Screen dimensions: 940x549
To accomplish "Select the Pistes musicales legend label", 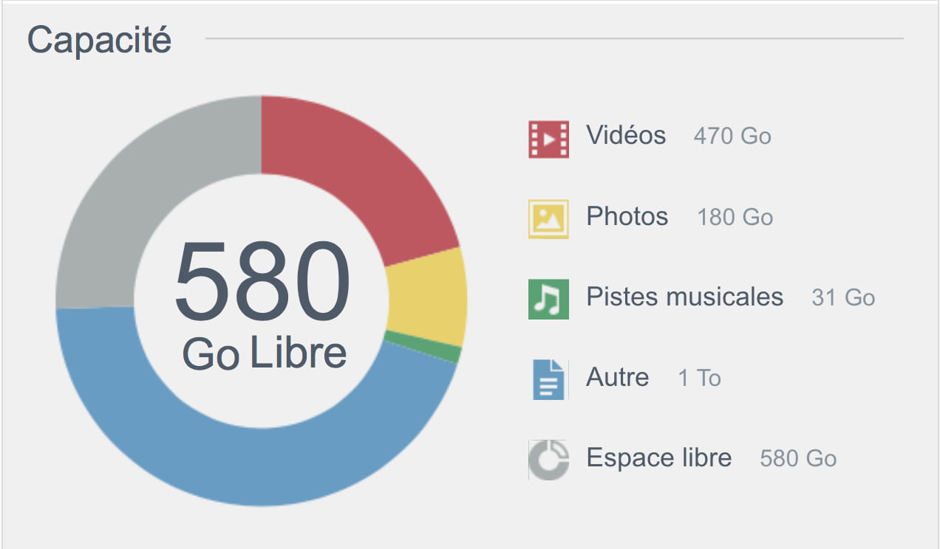I will pyautogui.click(x=684, y=297).
